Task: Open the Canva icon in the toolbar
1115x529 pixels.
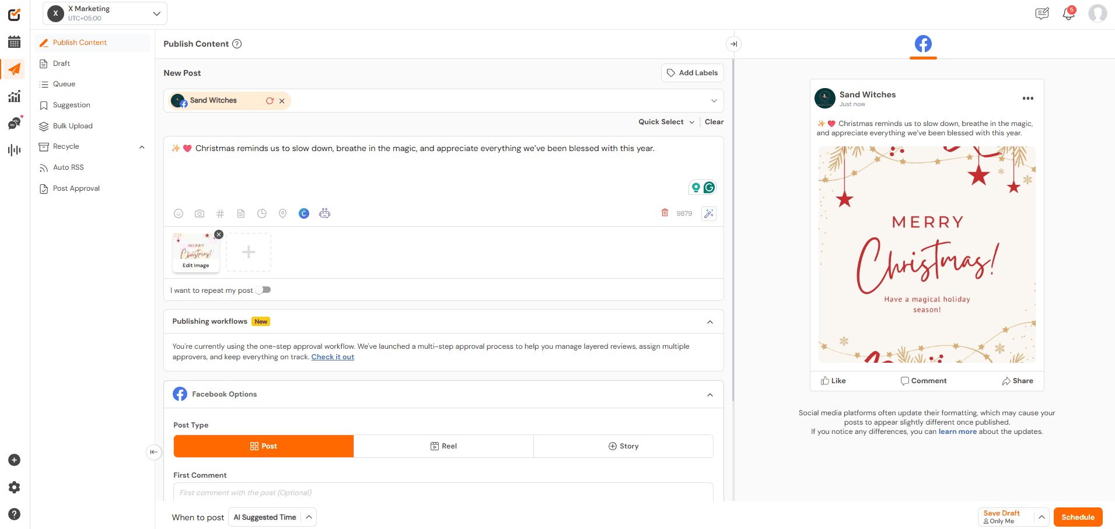Action: pos(303,213)
